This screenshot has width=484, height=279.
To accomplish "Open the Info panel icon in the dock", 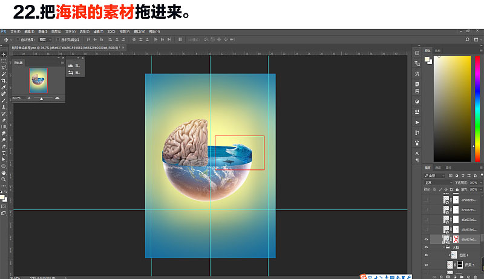I will 417,53.
